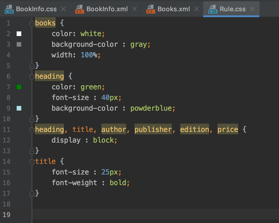Click the CSS file icon on Rule.css tab

tap(213, 9)
